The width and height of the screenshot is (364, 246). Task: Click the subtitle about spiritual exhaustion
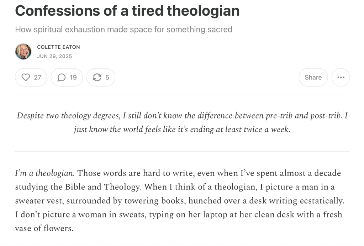click(x=123, y=29)
